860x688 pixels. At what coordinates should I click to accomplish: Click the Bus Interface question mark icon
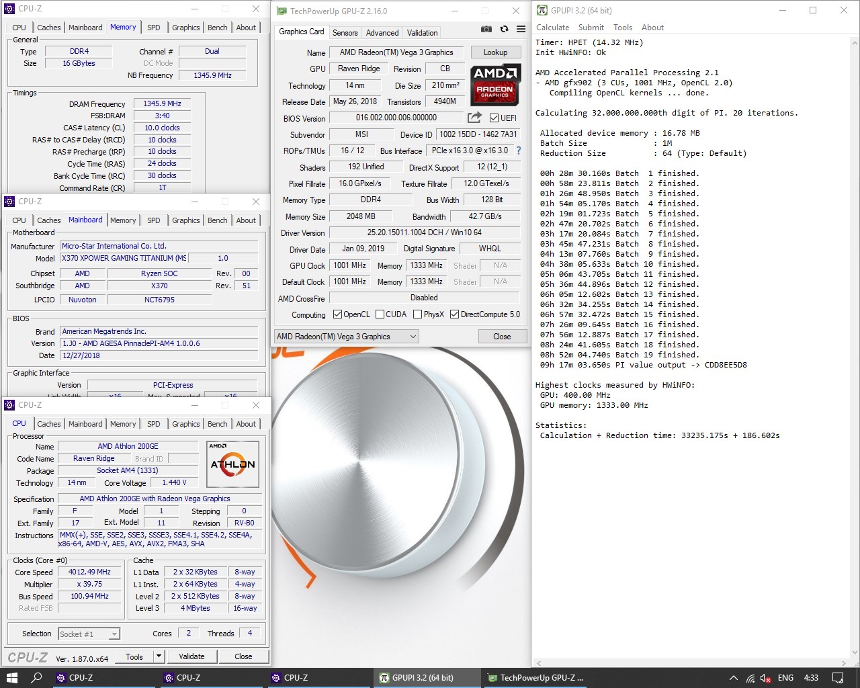click(519, 150)
